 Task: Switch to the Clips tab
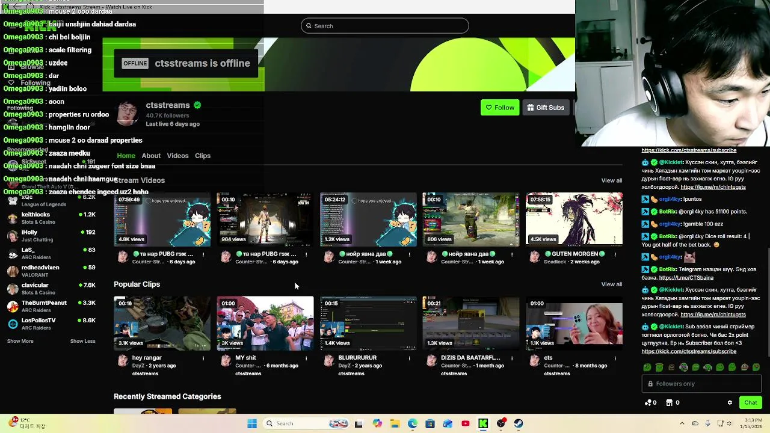(203, 156)
